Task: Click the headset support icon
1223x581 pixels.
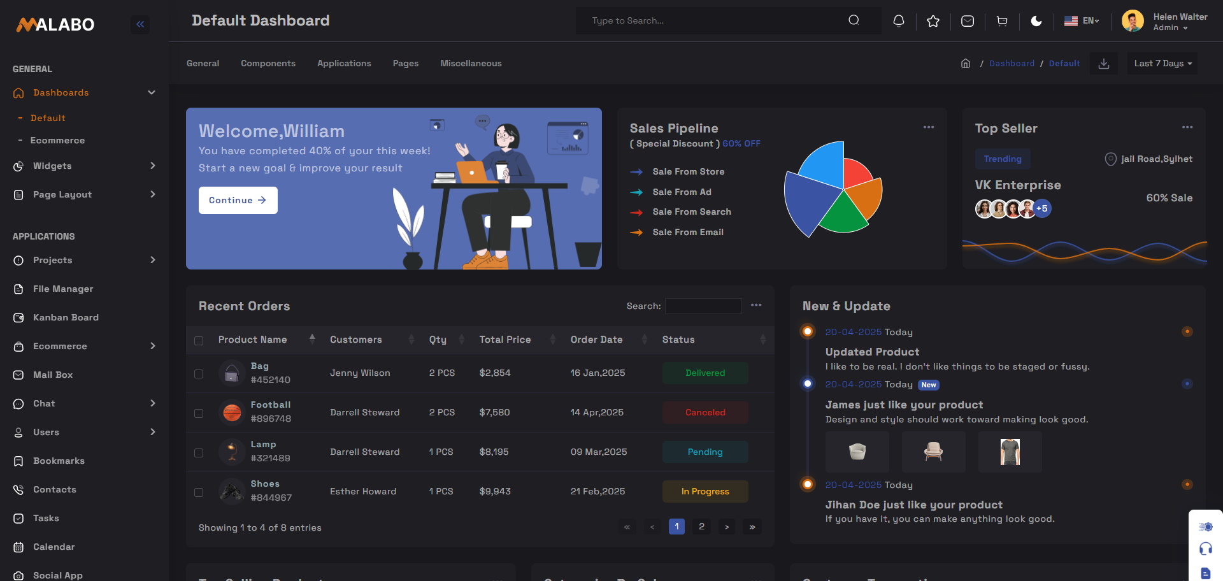Action: click(x=1206, y=549)
